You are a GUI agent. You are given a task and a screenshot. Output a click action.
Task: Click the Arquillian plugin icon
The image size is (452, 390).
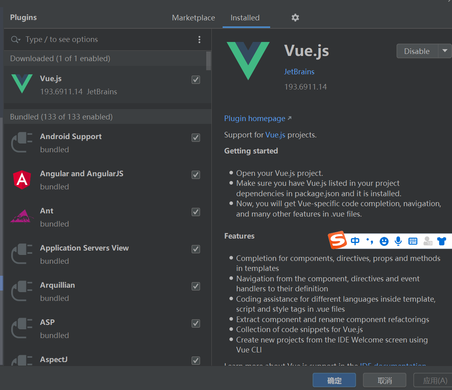pos(22,291)
